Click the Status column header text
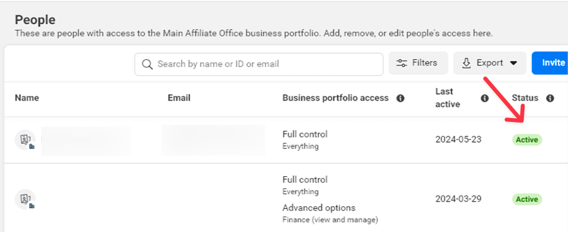 click(525, 98)
